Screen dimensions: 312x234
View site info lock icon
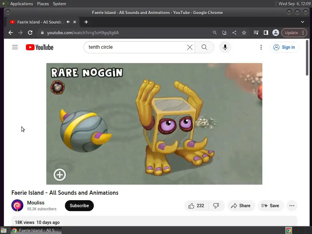tap(42, 33)
